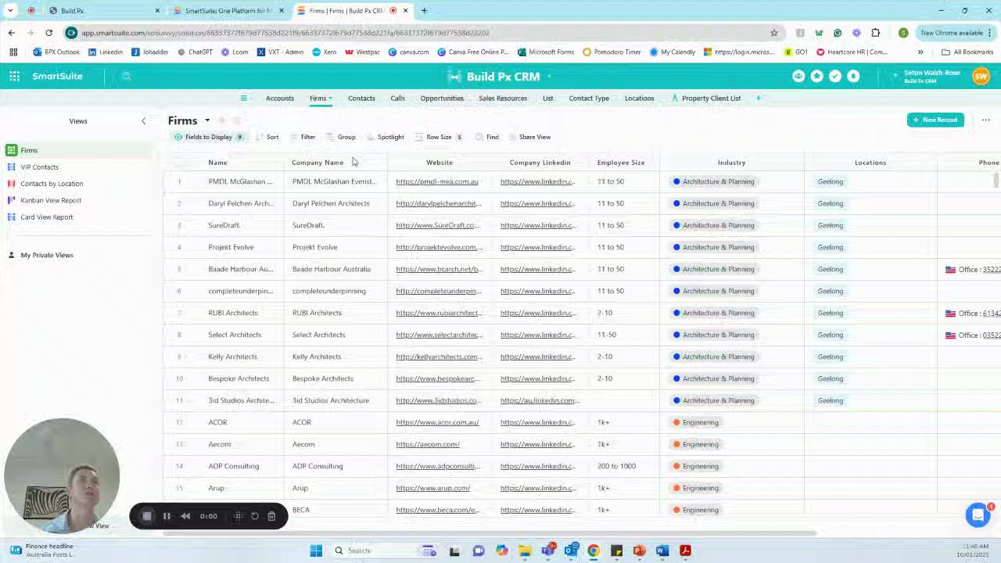Switch to the Sales Resources tab
This screenshot has height=563, width=1001.
tap(503, 98)
